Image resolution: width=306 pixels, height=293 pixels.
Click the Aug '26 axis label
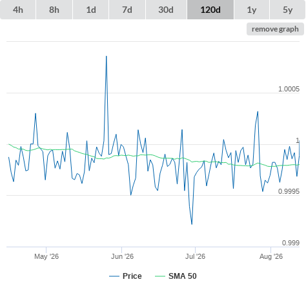tap(271, 256)
